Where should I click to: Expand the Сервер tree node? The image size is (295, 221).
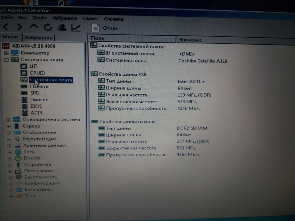[9, 126]
